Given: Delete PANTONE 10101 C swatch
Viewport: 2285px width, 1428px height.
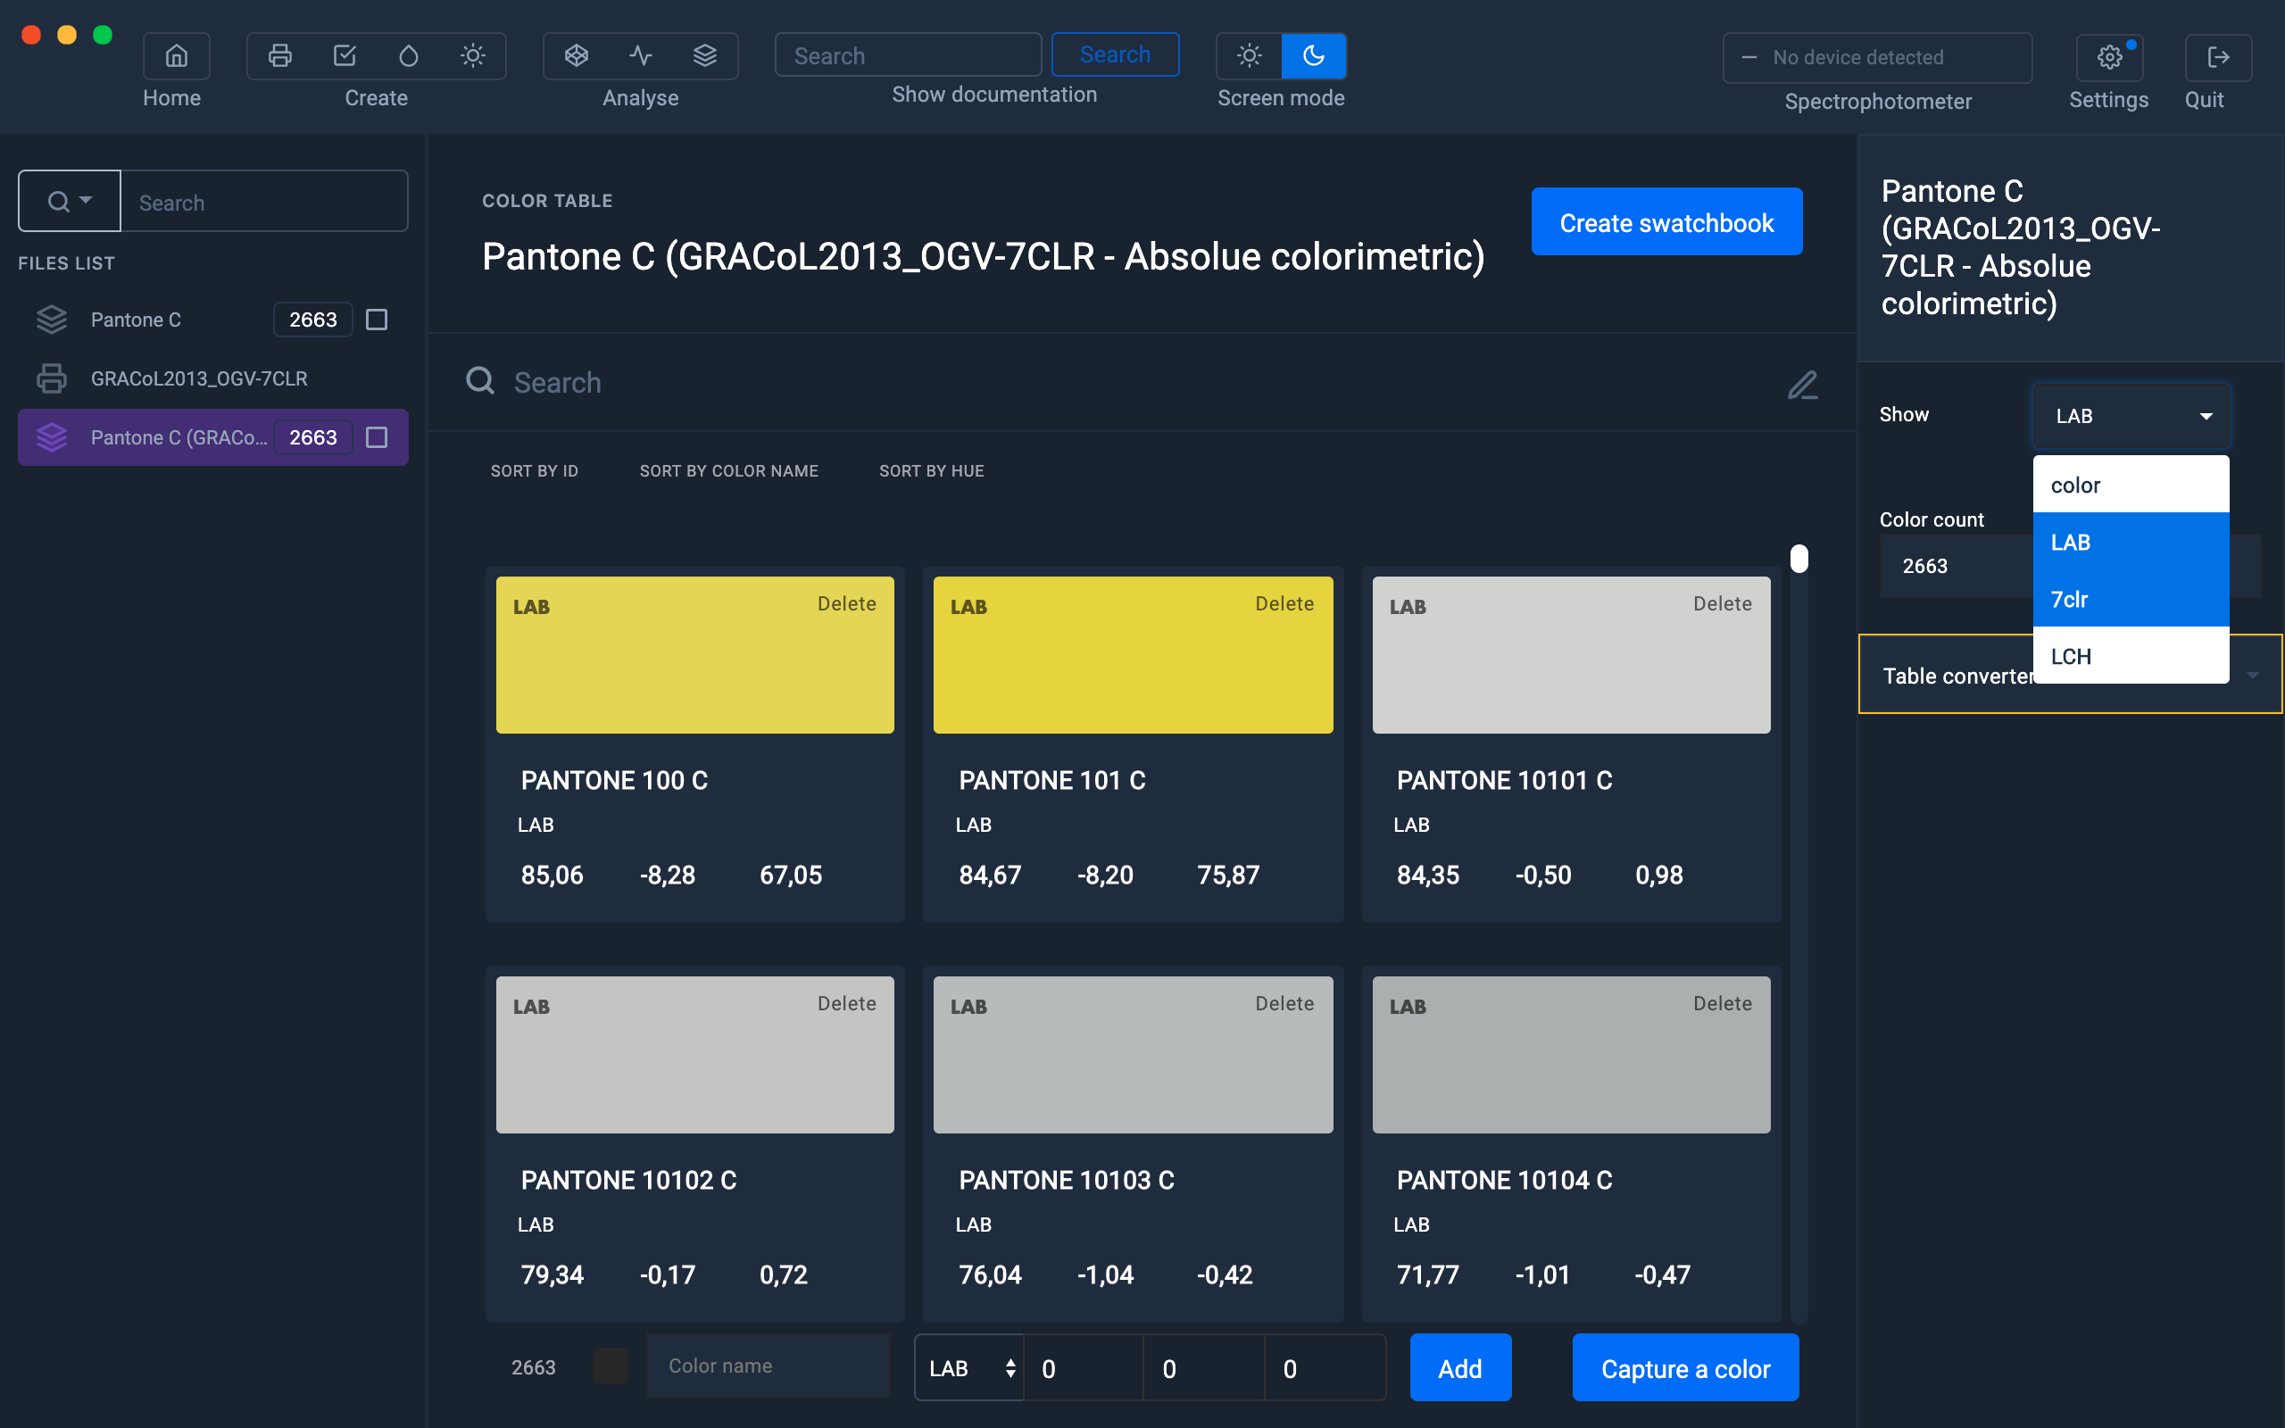Looking at the screenshot, I should tap(1723, 603).
